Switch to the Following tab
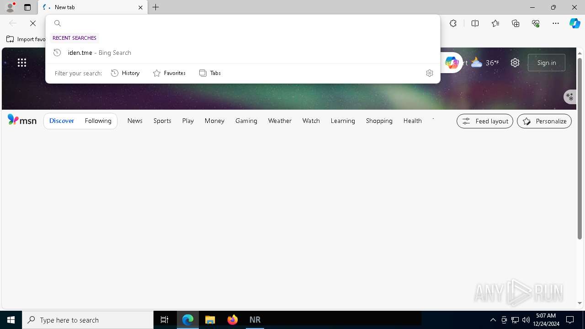Image resolution: width=585 pixels, height=329 pixels. pos(98,121)
